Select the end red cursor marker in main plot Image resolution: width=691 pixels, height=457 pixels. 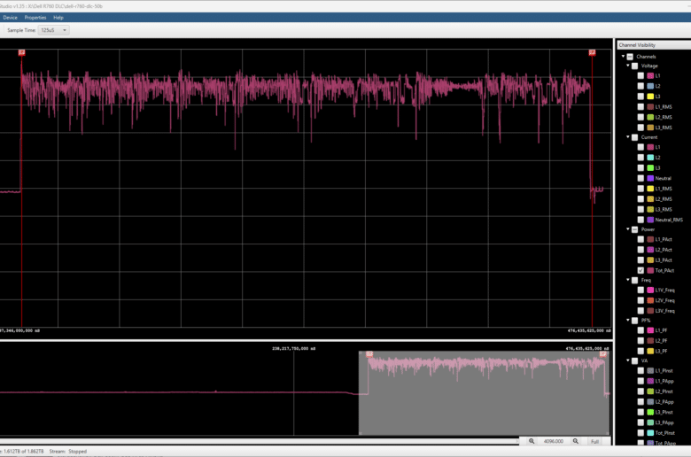click(592, 52)
